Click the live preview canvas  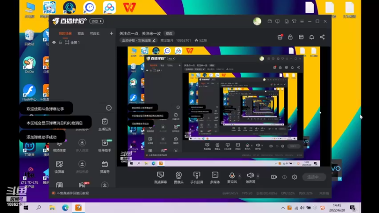coord(224,106)
